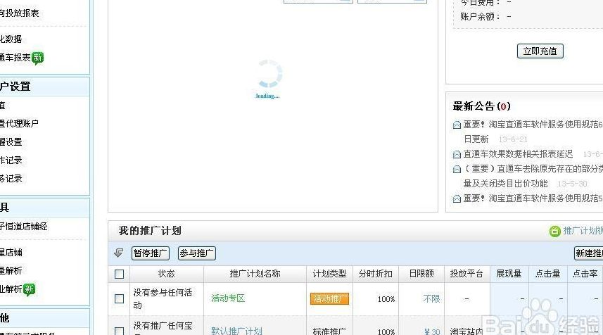Open announcement 淘宝直通车软件服务使用规范5
The height and width of the screenshot is (335, 603).
click(533, 198)
